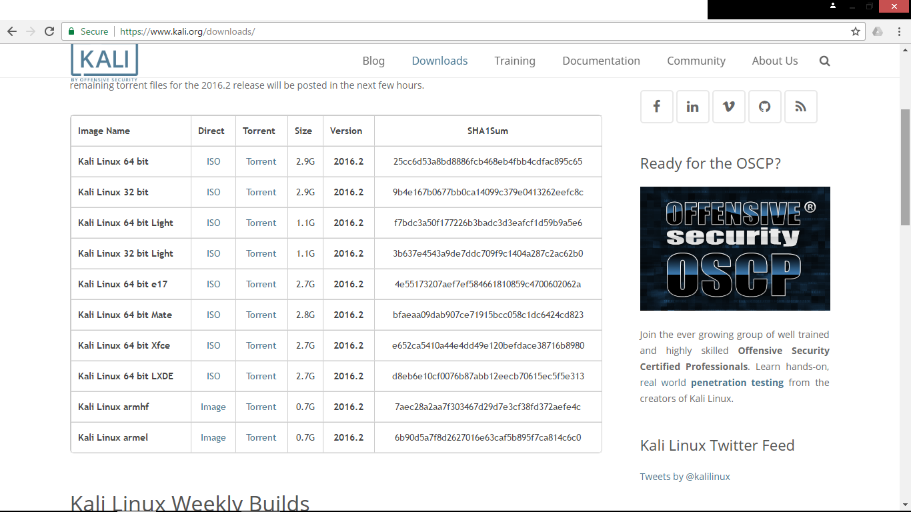Click the browser Forward arrow
Viewport: 911px width, 512px height.
pos(31,31)
